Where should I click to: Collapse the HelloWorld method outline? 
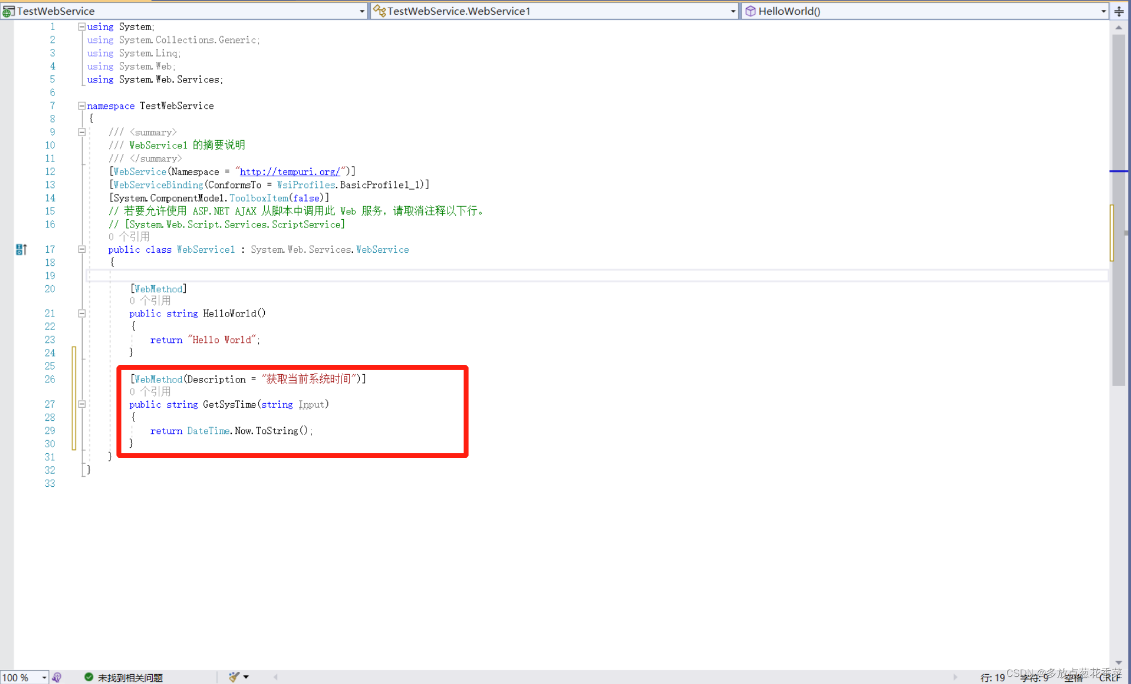(x=81, y=313)
